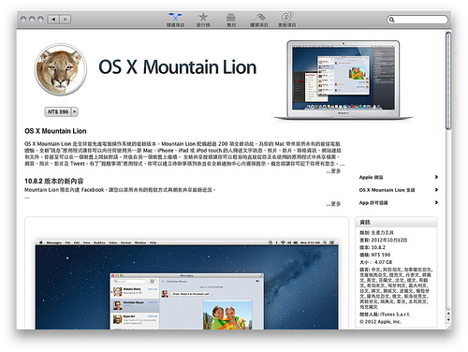The width and height of the screenshot is (468, 352).
Task: Open the dropdown arrow beside NT$ 590
Action: 75,111
